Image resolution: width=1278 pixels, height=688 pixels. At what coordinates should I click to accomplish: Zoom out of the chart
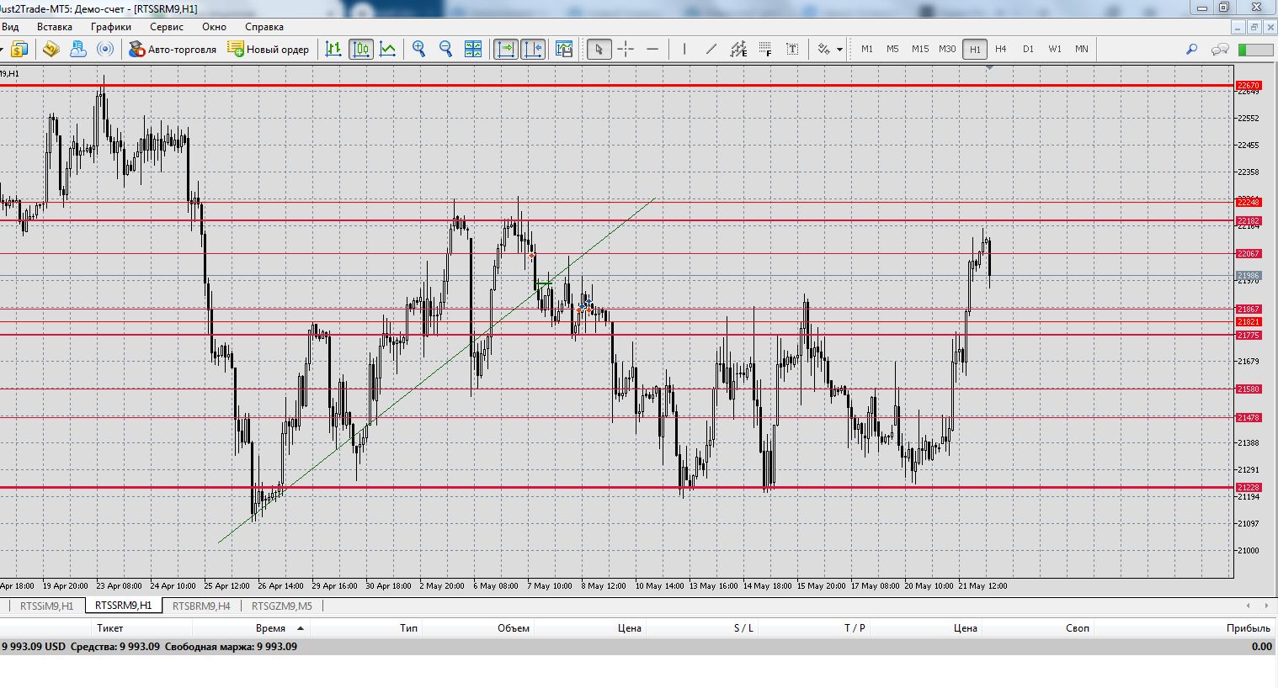pos(445,49)
